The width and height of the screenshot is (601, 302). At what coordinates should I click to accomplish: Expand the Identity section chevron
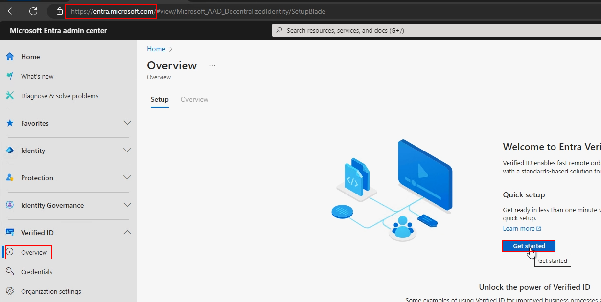tap(127, 151)
